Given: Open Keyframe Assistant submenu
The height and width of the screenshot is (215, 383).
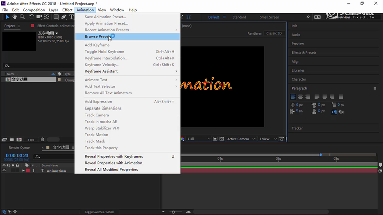Looking at the screenshot, I should pos(101,71).
